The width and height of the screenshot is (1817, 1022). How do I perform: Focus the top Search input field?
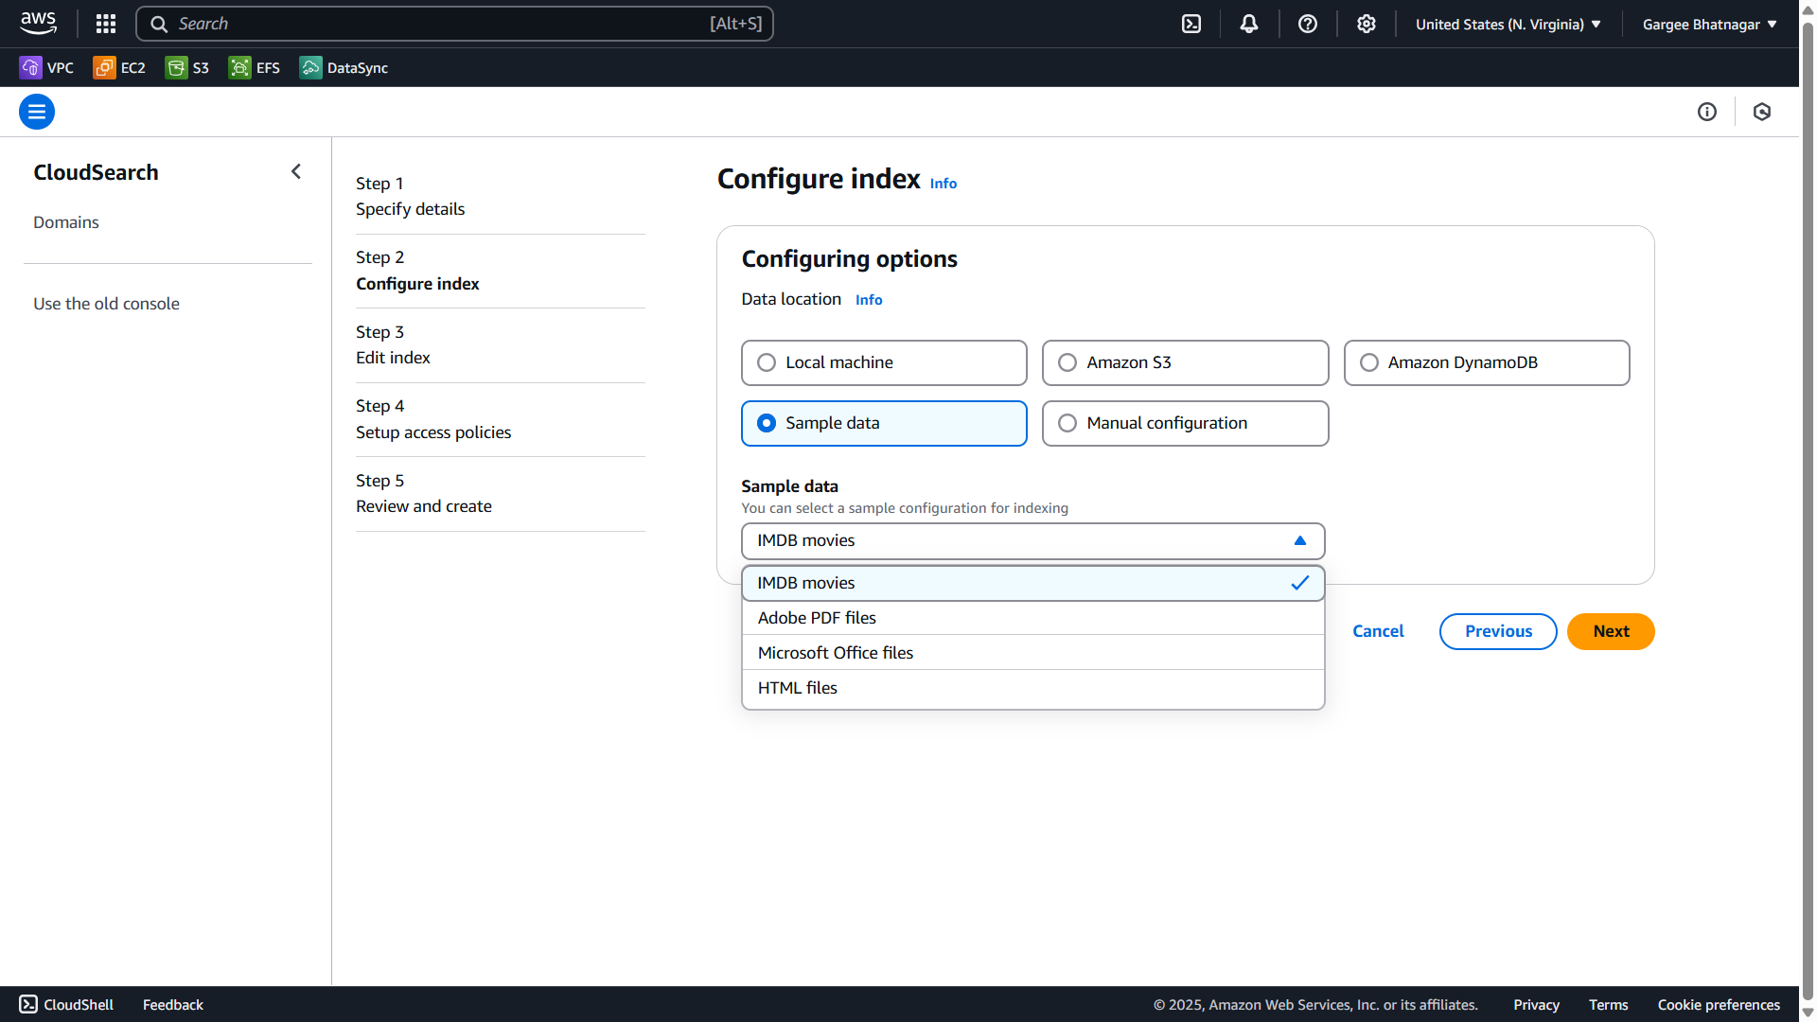[454, 24]
